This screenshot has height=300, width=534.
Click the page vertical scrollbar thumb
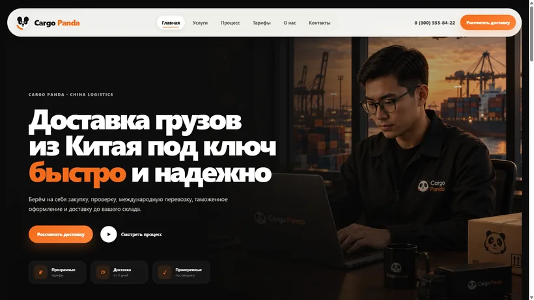click(x=531, y=33)
